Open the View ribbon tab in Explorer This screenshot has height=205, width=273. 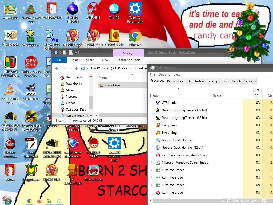(105, 60)
